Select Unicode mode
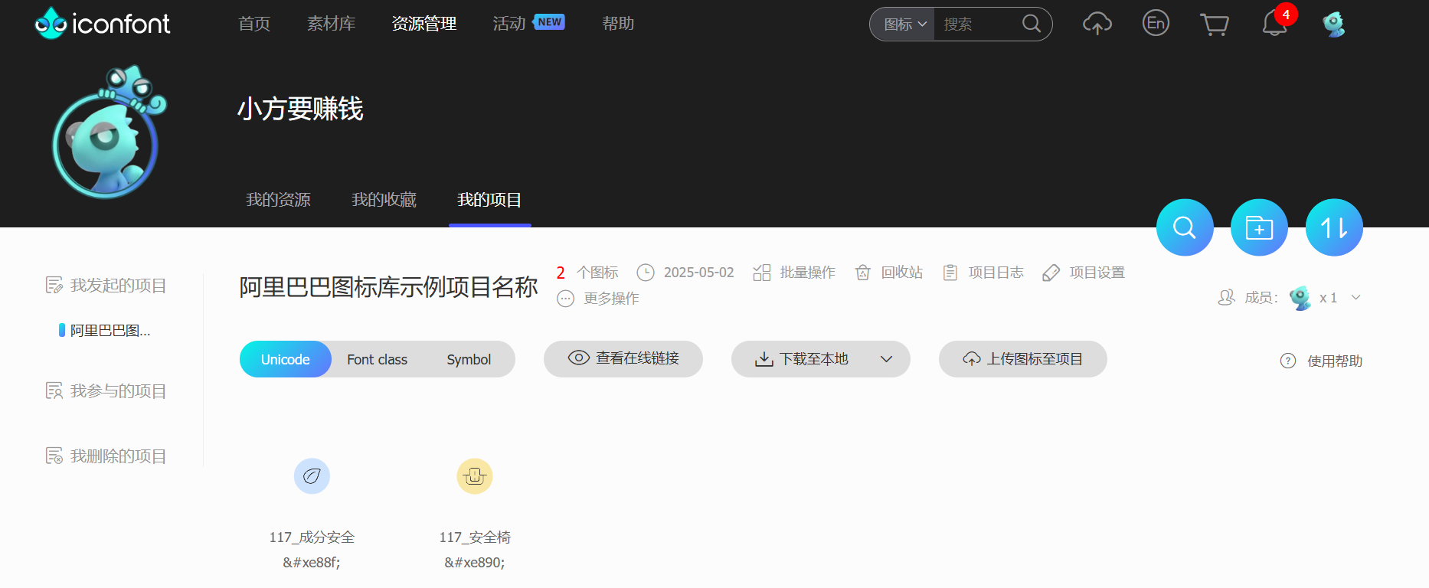Image resolution: width=1429 pixels, height=588 pixels. point(286,359)
